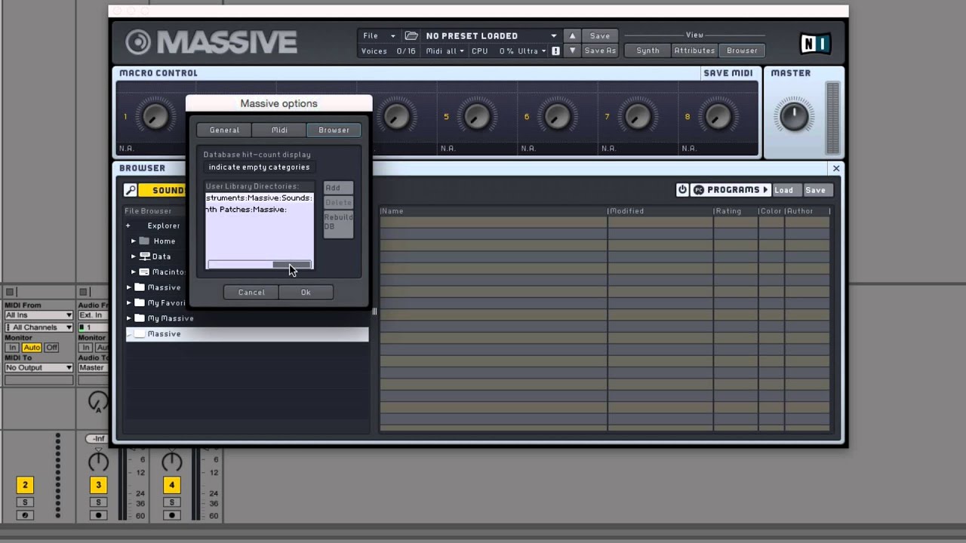Arm track 3 for recording
Image resolution: width=966 pixels, height=543 pixels.
coord(98,516)
